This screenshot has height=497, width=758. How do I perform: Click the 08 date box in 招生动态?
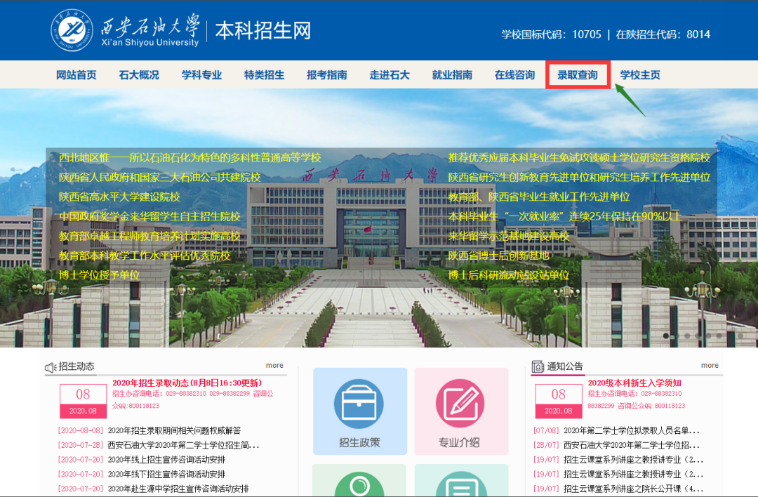[x=83, y=401]
